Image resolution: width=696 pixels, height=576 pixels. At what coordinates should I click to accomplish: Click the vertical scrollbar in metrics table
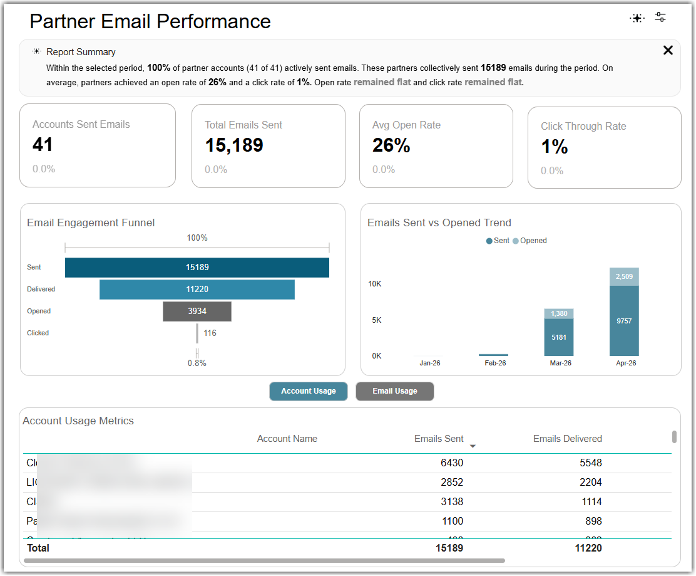(674, 437)
